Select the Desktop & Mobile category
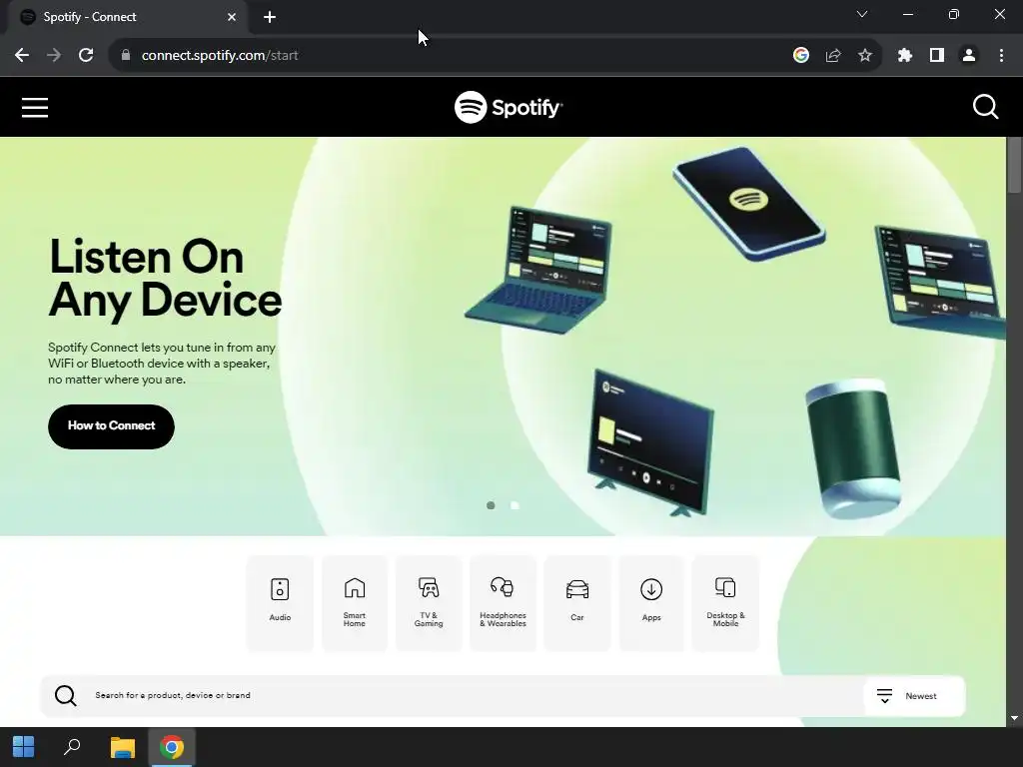Viewport: 1023px width, 767px height. pos(725,602)
